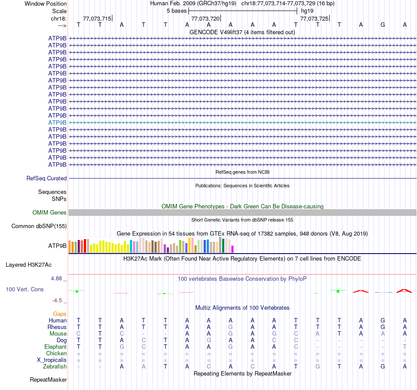Click position marker 77,073,725
The image size is (417, 390).
[314, 18]
